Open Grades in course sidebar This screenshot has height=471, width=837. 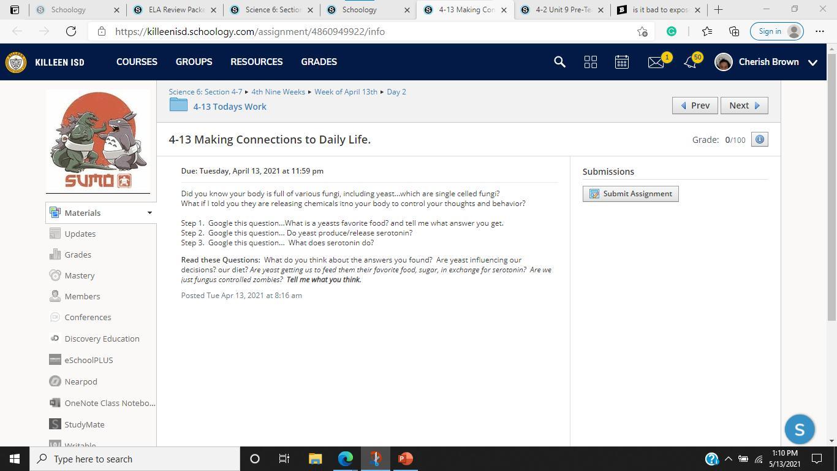click(78, 255)
